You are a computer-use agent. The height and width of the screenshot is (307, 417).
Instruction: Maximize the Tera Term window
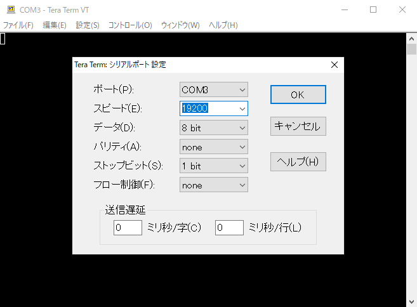point(373,10)
